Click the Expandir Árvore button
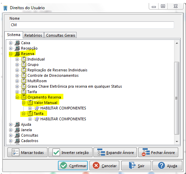Image resolution: width=186 pixels, height=174 pixels. pos(115,153)
